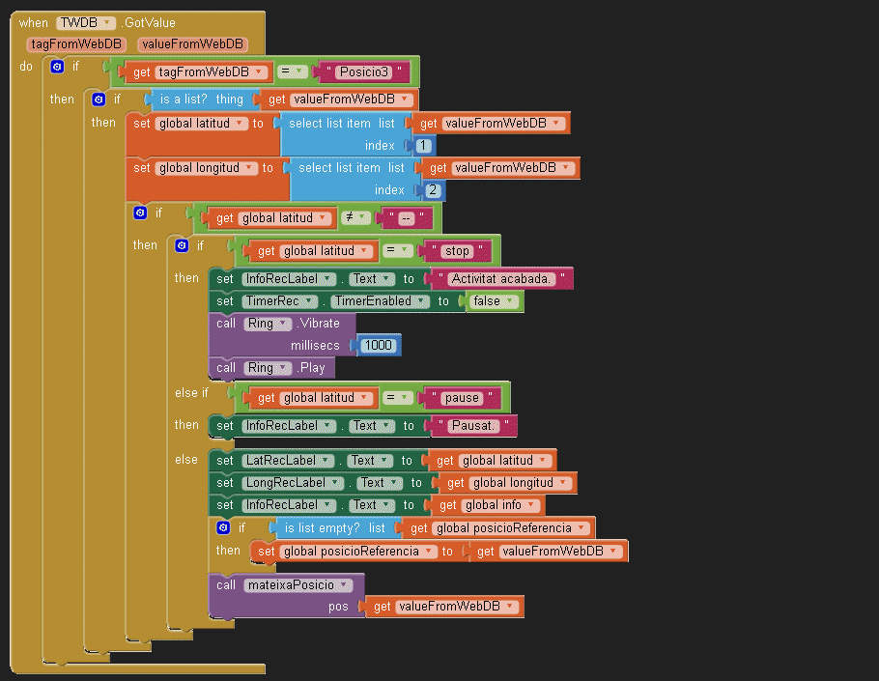Edit the 1000 milliseconds number field
Image resolution: width=879 pixels, height=681 pixels.
377,346
